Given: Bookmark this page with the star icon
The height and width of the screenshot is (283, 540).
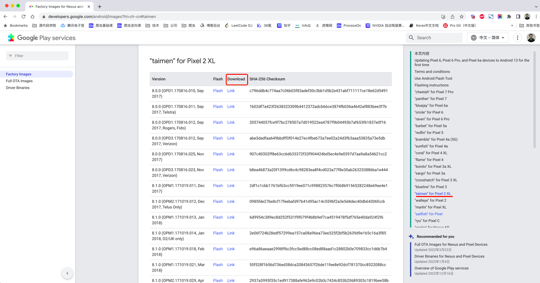Looking at the screenshot, I should tap(461, 17).
